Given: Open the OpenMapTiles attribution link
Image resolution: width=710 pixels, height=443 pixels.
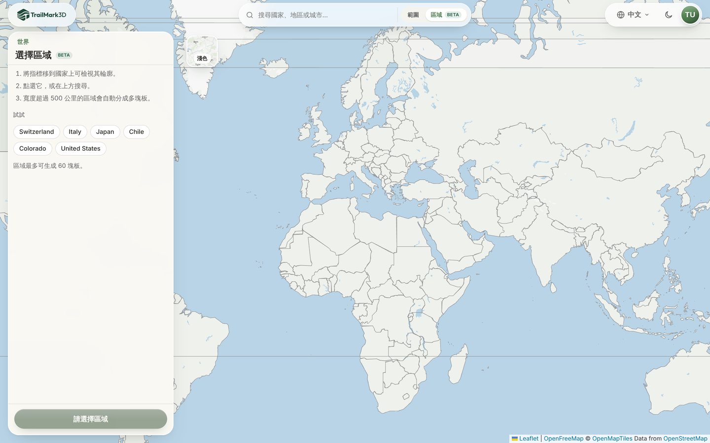Looking at the screenshot, I should tap(612, 439).
